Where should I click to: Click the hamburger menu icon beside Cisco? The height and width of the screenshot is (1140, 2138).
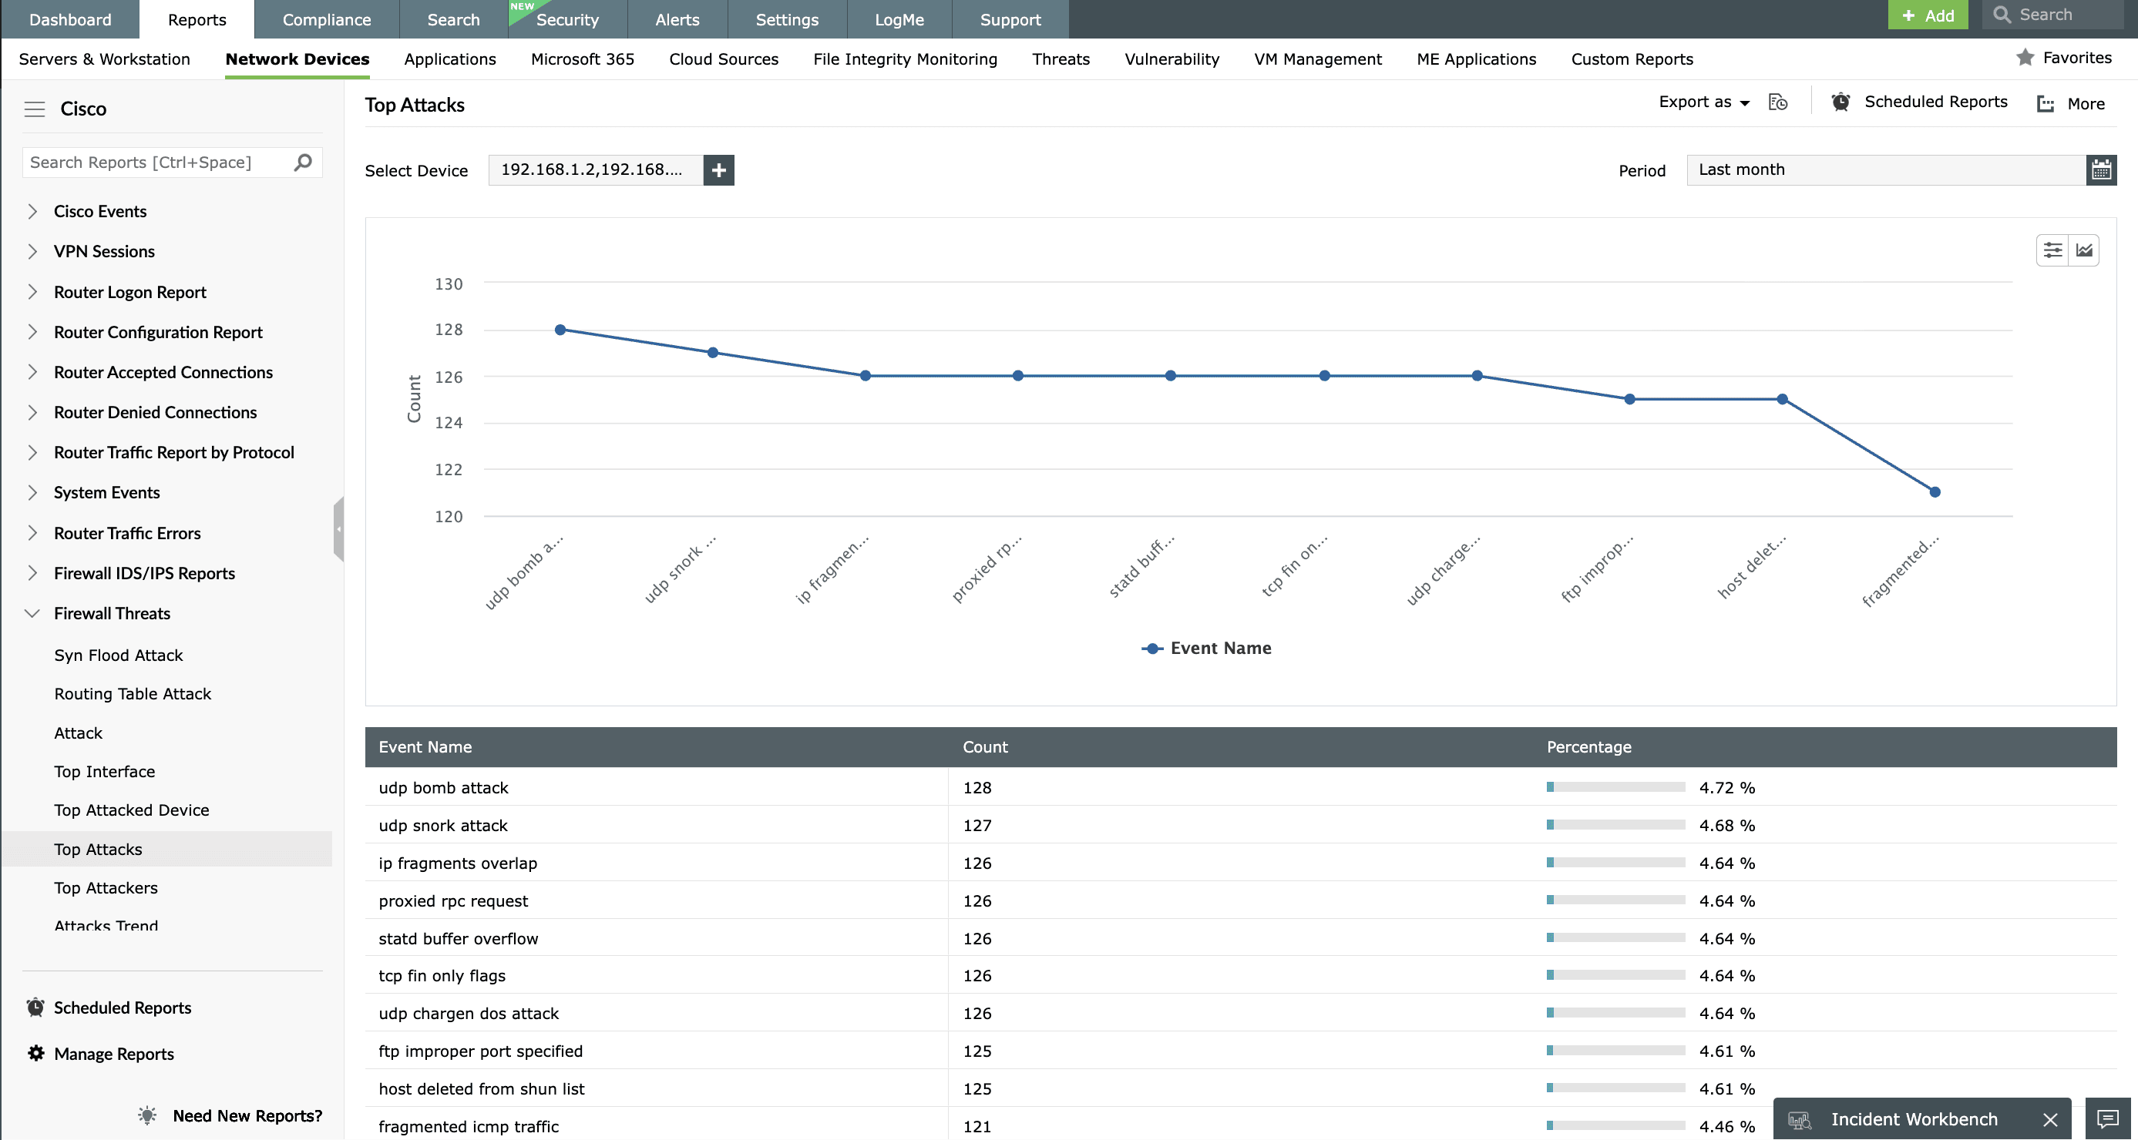tap(34, 109)
